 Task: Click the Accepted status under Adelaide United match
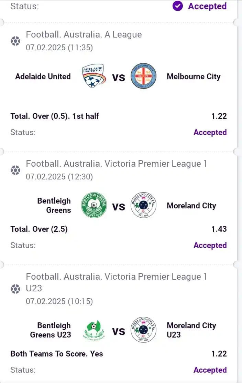210,133
